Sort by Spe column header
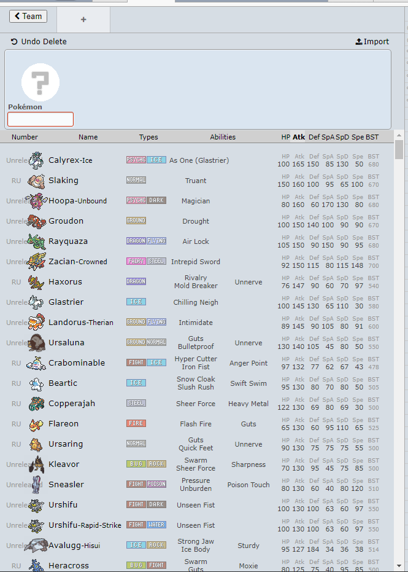This screenshot has width=408, height=572. click(358, 137)
